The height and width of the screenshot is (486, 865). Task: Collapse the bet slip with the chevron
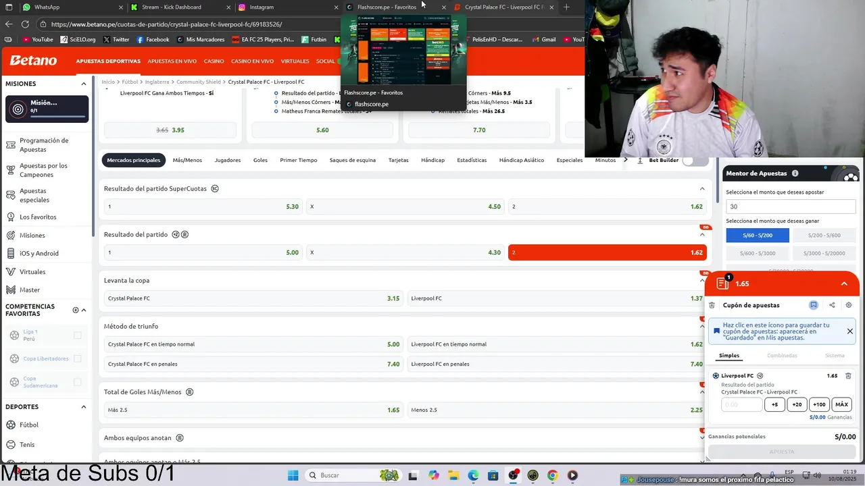[x=844, y=283]
